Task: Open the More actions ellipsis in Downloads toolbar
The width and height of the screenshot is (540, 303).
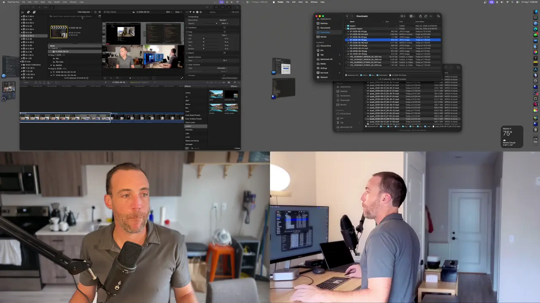Action: pos(431,16)
